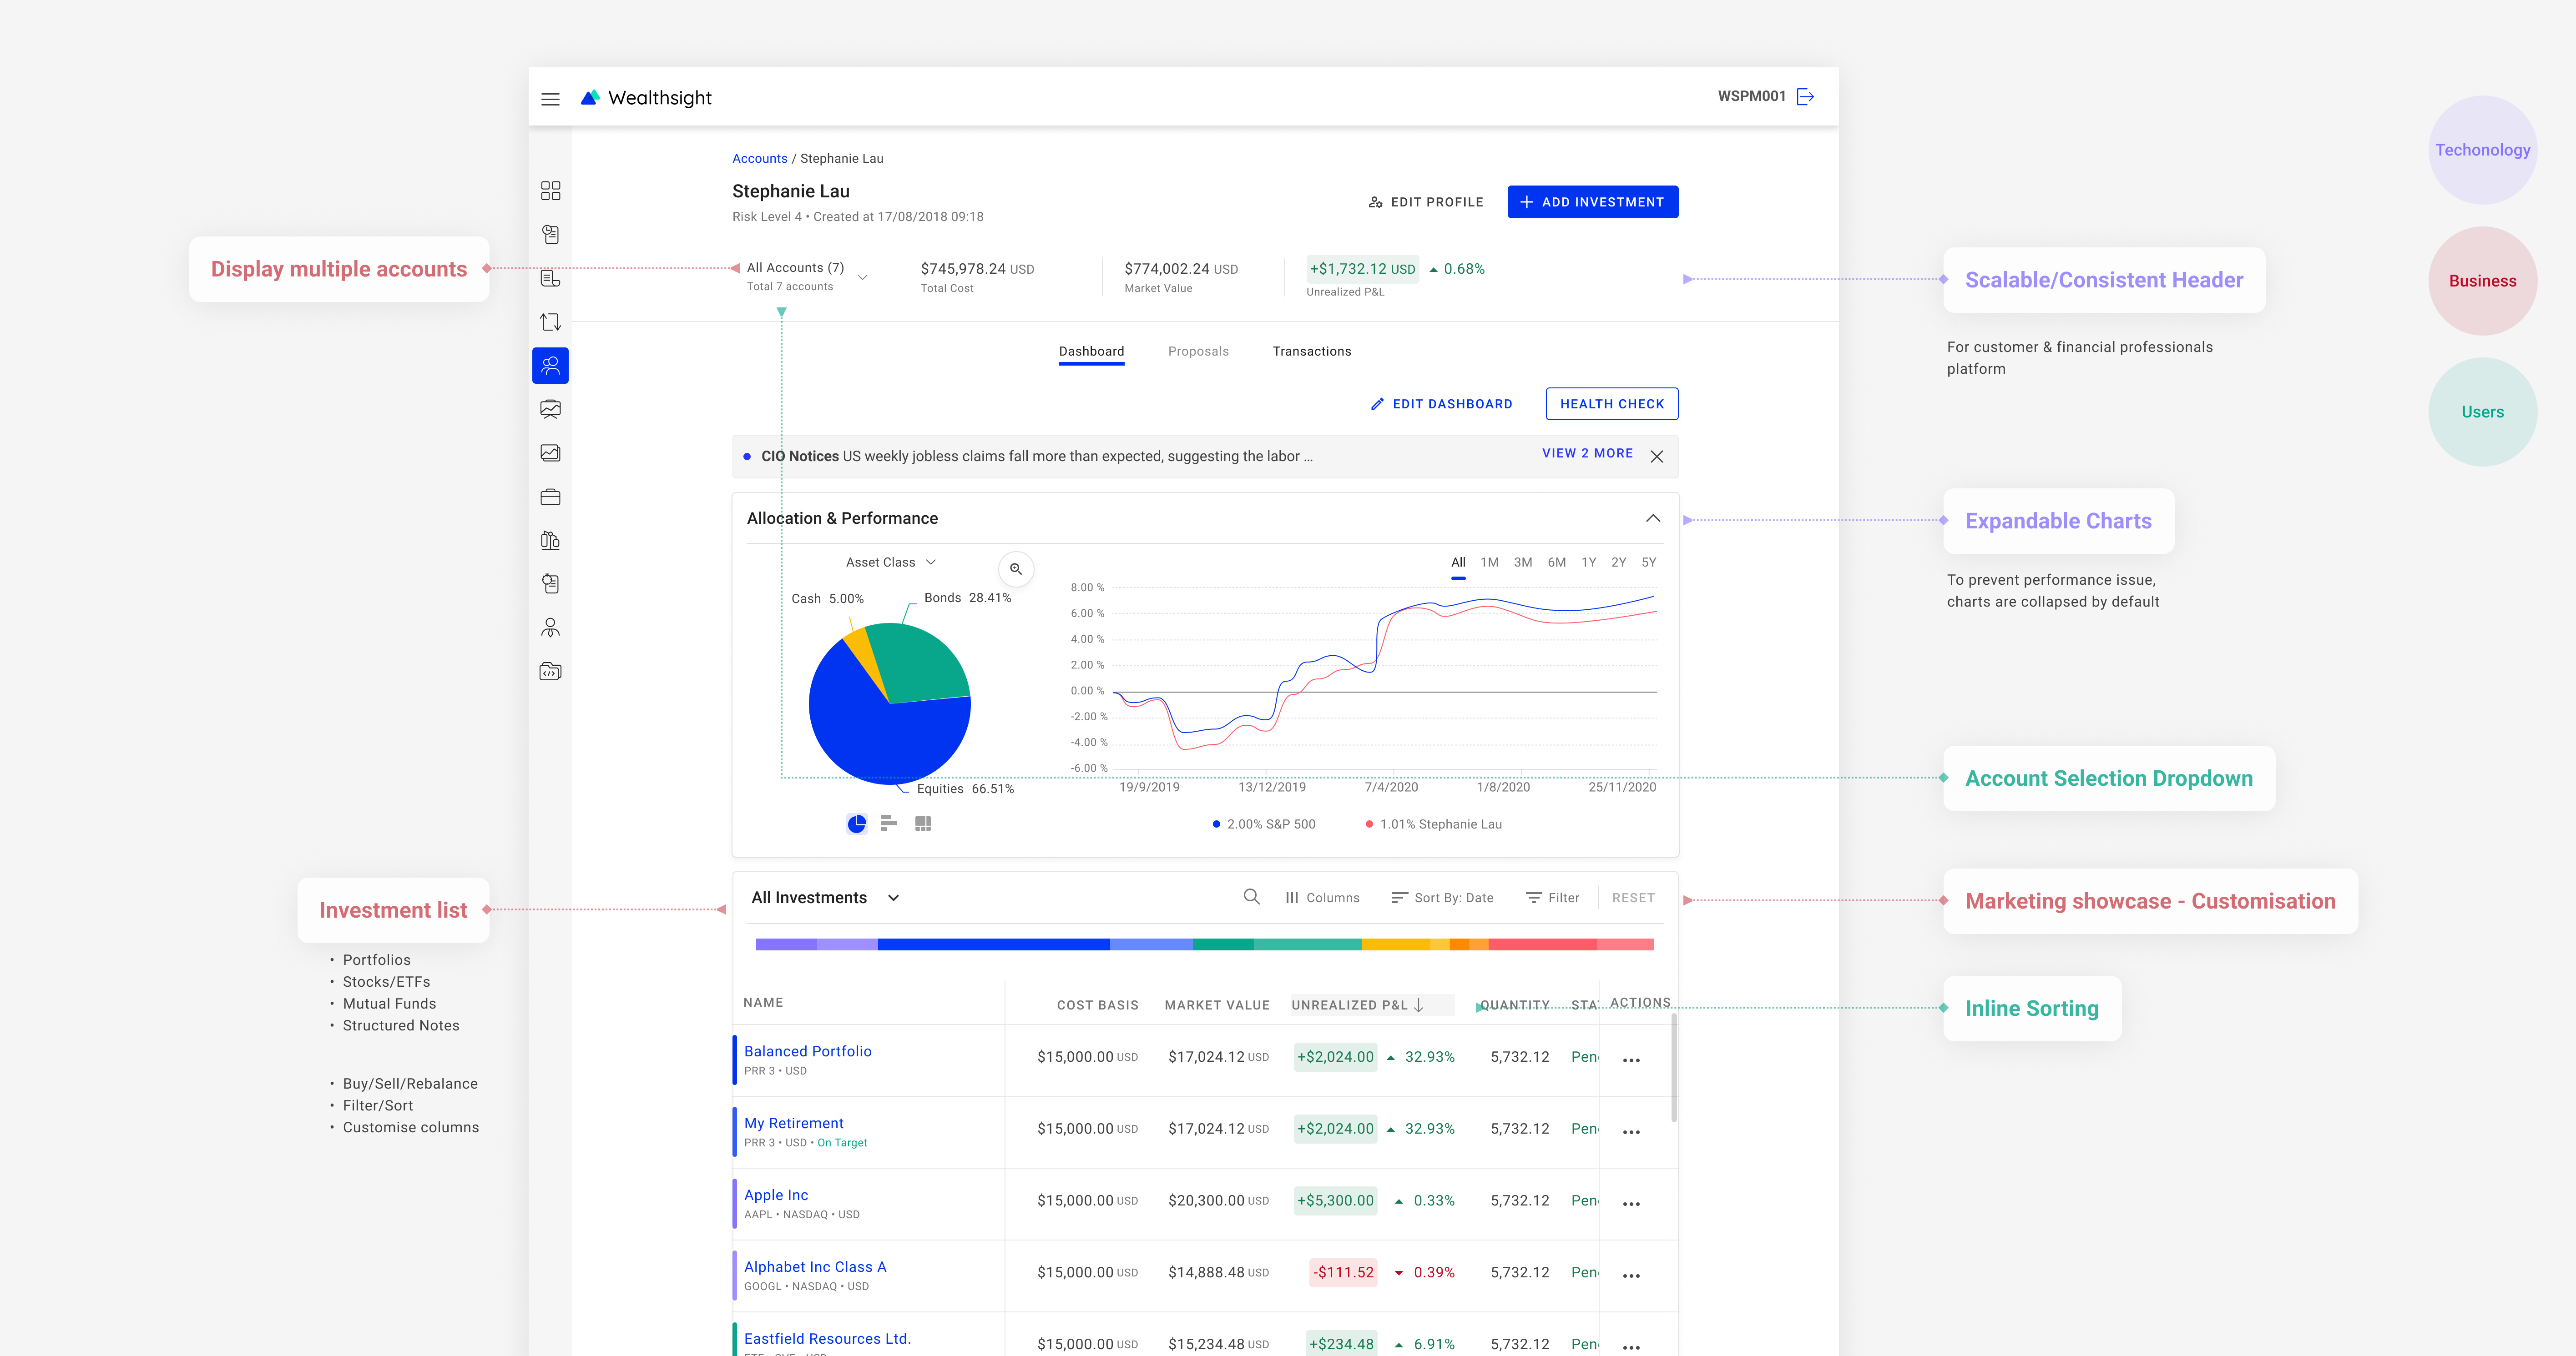Select the highlighted clients sidebar icon
This screenshot has width=2576, height=1356.
click(550, 366)
